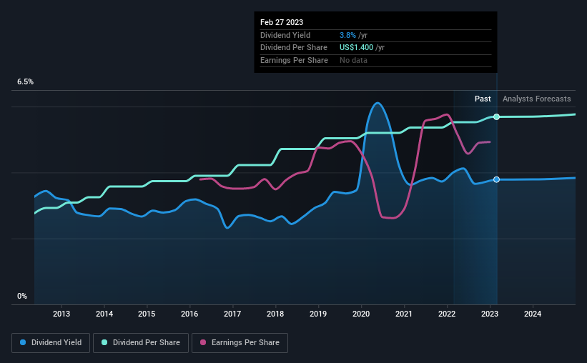Click the 2013 x-axis year label

coord(61,314)
